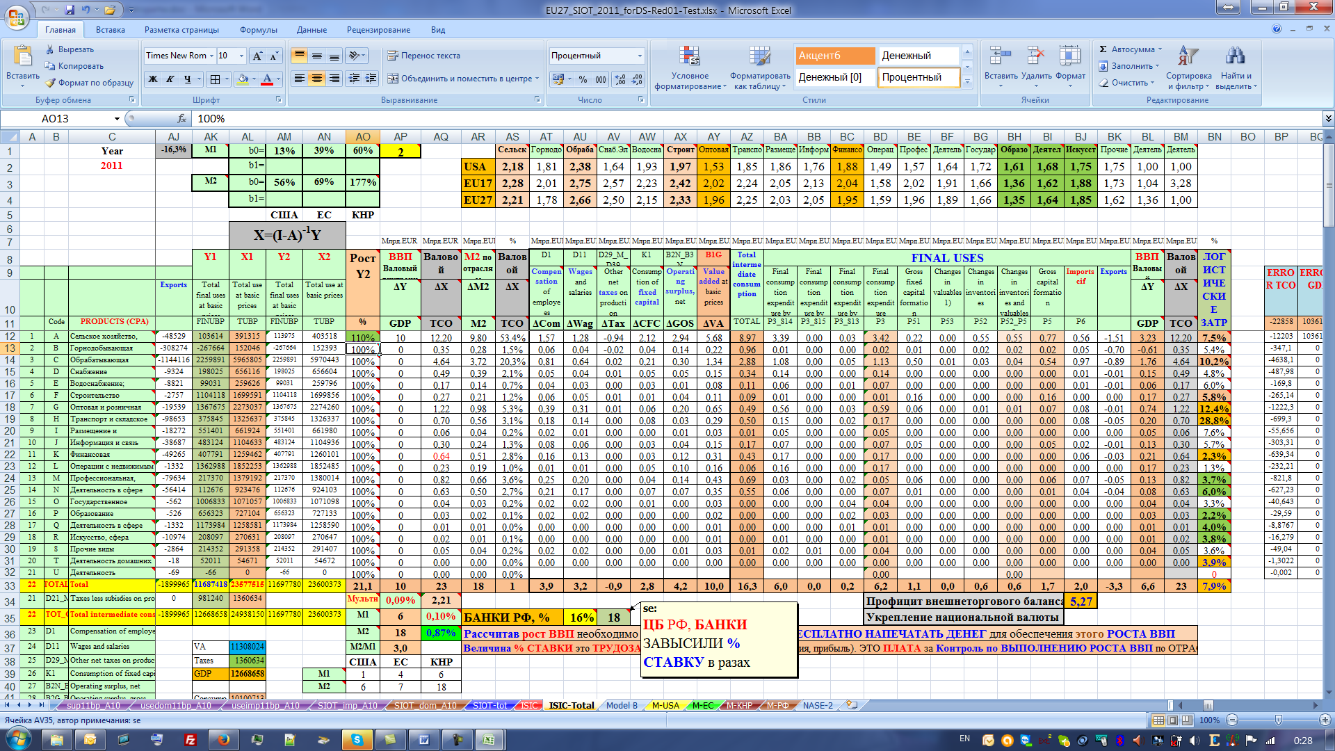
Task: Apply the Акцент6 cell style
Action: click(835, 56)
